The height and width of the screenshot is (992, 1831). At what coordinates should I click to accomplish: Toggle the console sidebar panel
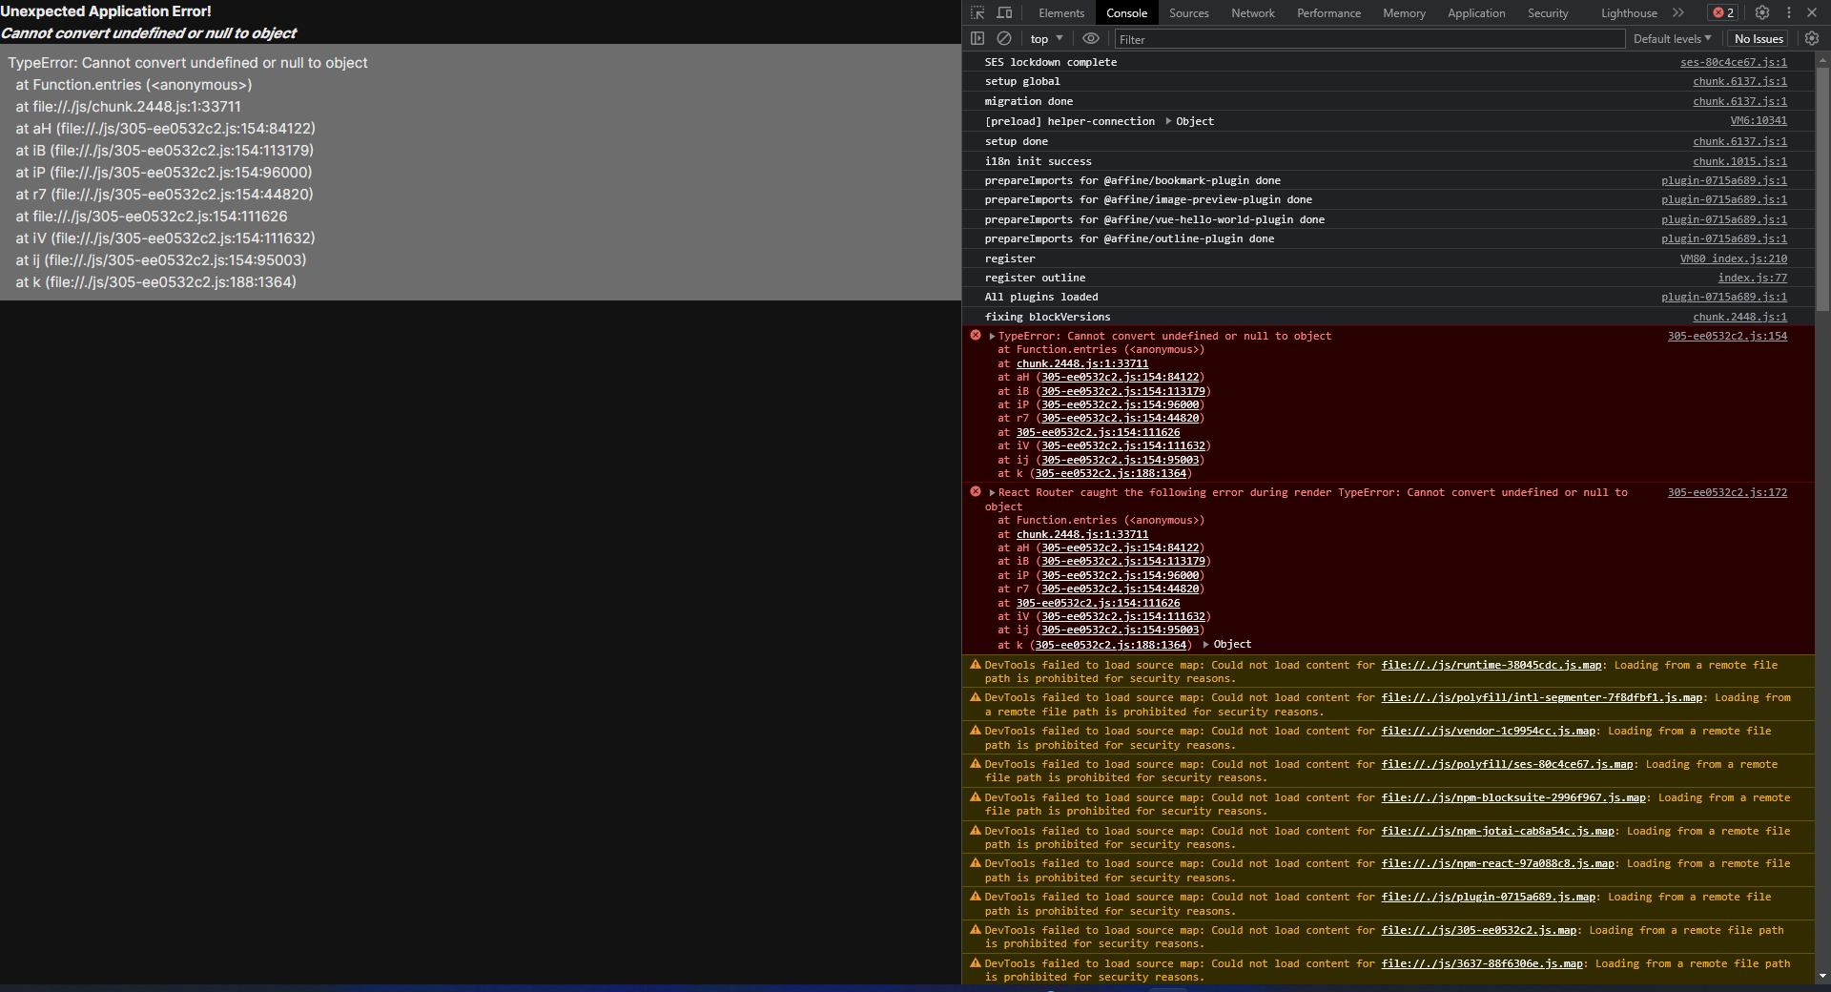point(977,38)
